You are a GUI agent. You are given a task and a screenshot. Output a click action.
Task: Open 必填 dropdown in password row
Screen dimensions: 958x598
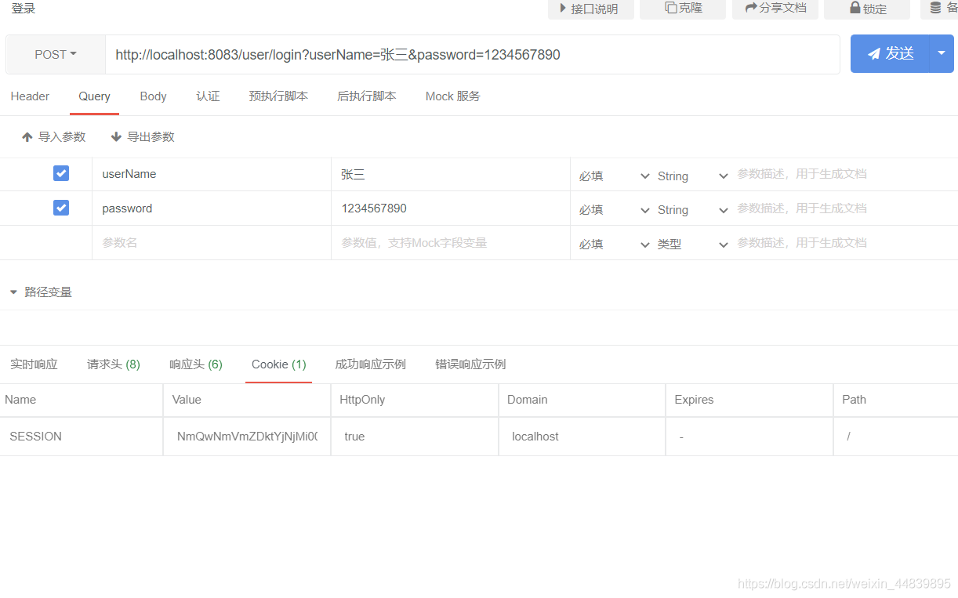(x=614, y=210)
